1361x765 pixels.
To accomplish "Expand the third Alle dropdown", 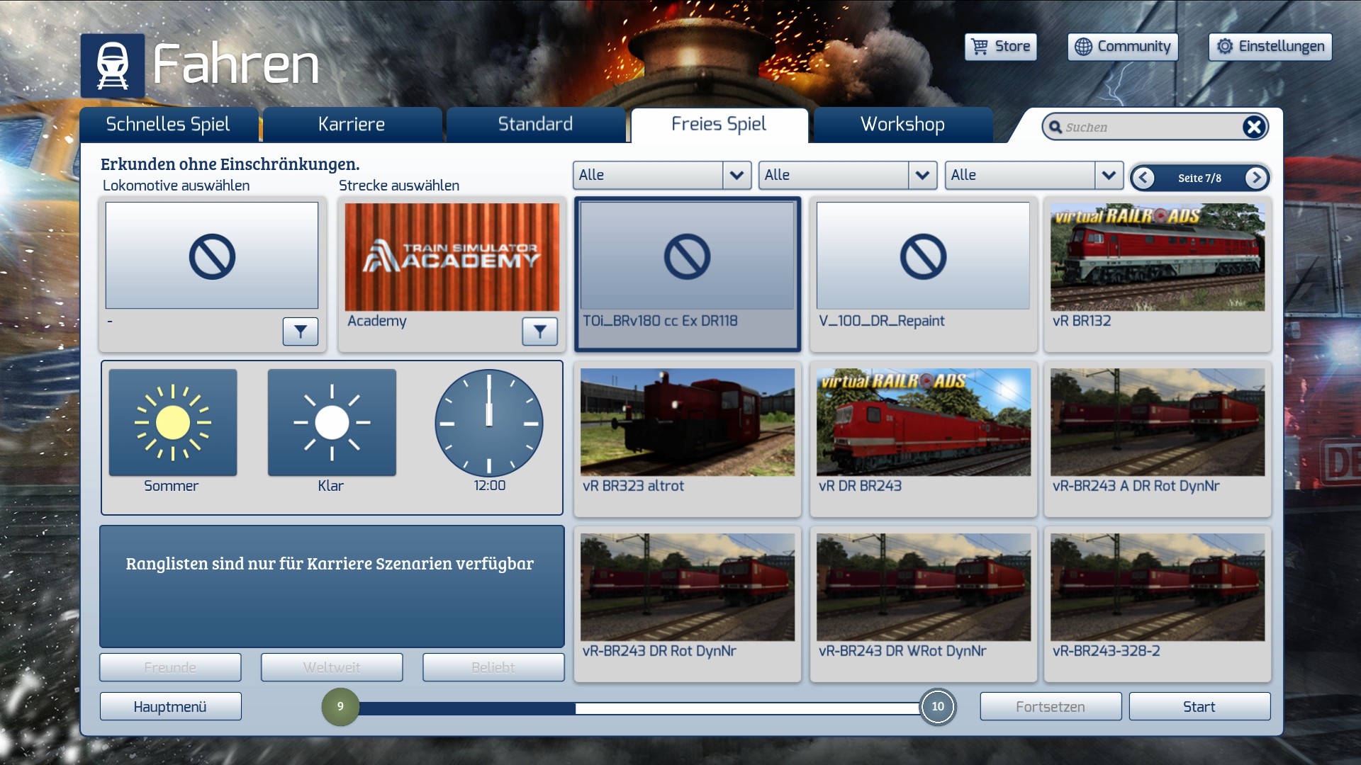I will (1109, 175).
